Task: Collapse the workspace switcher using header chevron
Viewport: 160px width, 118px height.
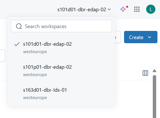Action: (x=109, y=9)
